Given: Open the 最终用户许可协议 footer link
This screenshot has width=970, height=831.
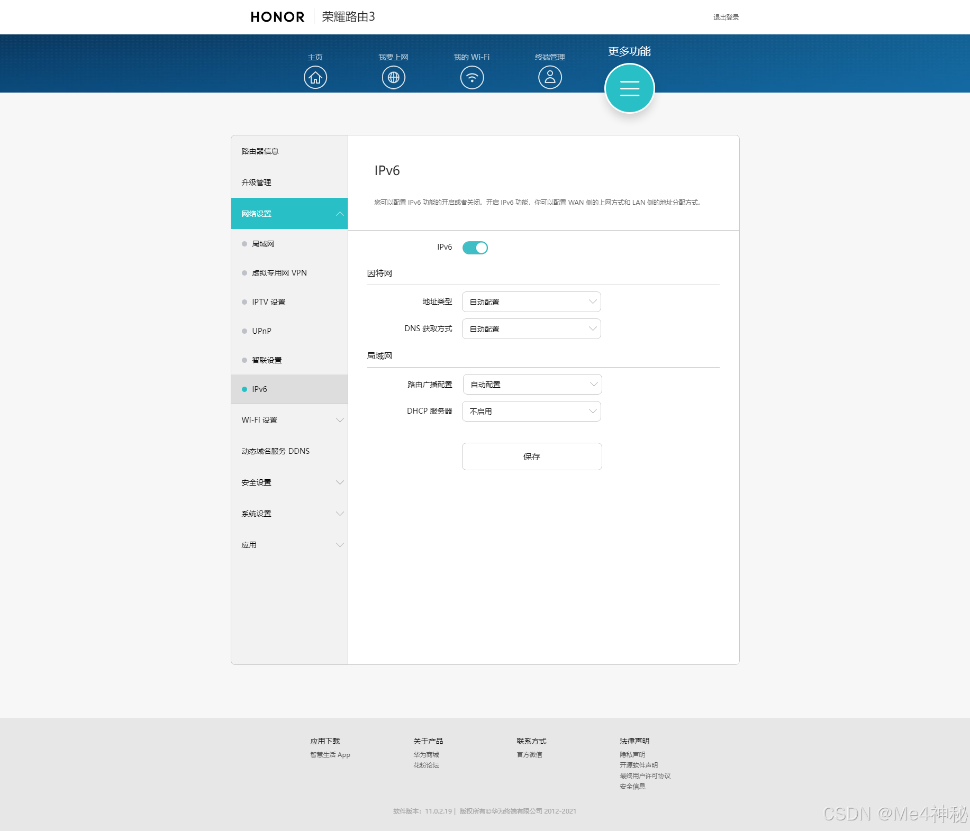Looking at the screenshot, I should click(645, 776).
